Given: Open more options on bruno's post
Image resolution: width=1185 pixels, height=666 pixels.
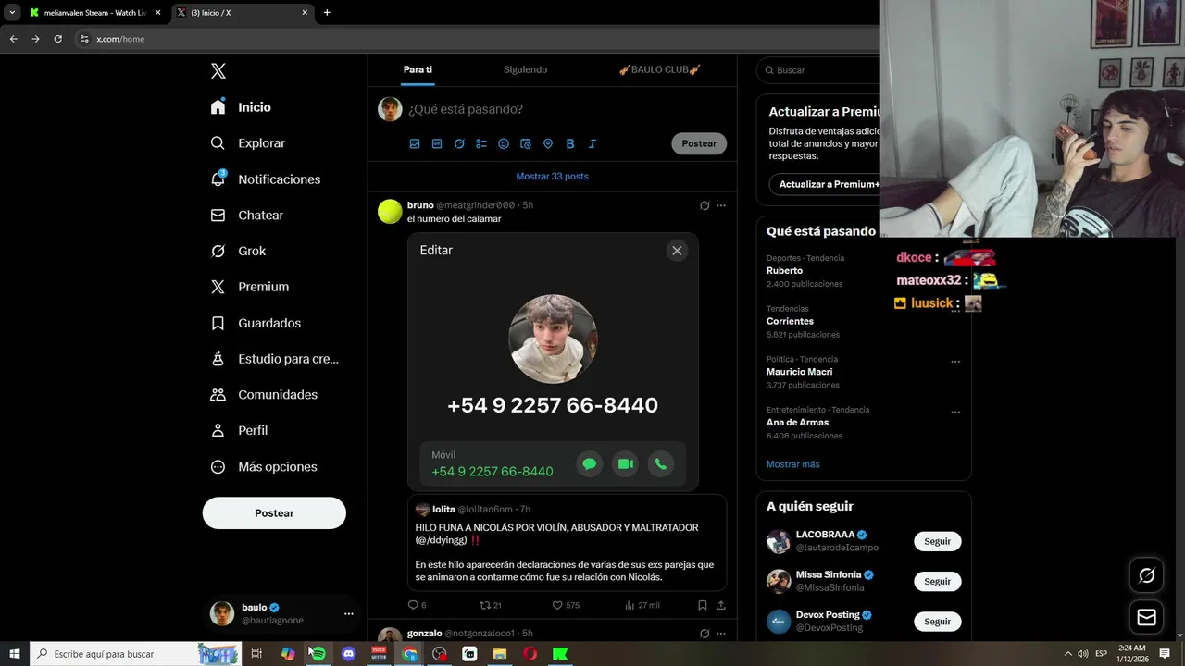Looking at the screenshot, I should click(x=721, y=205).
